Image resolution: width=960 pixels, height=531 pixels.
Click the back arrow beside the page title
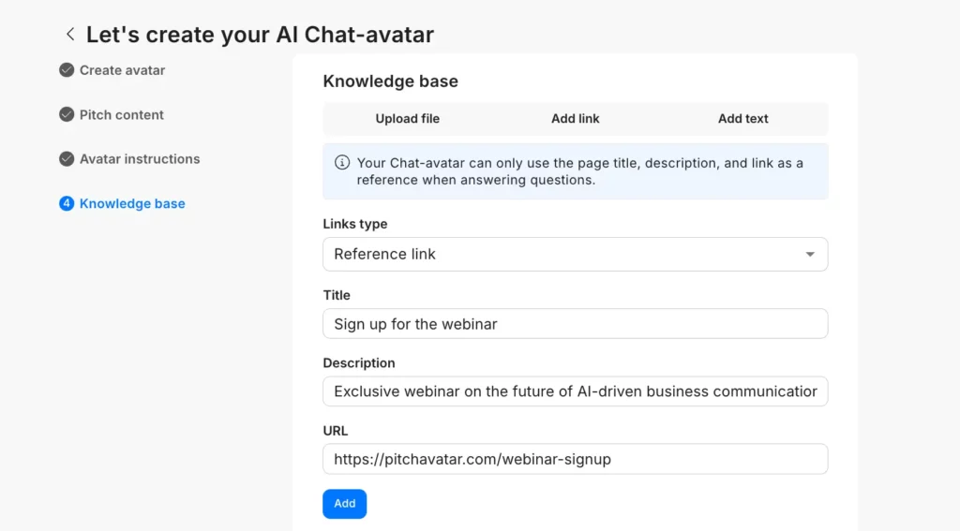click(x=70, y=35)
